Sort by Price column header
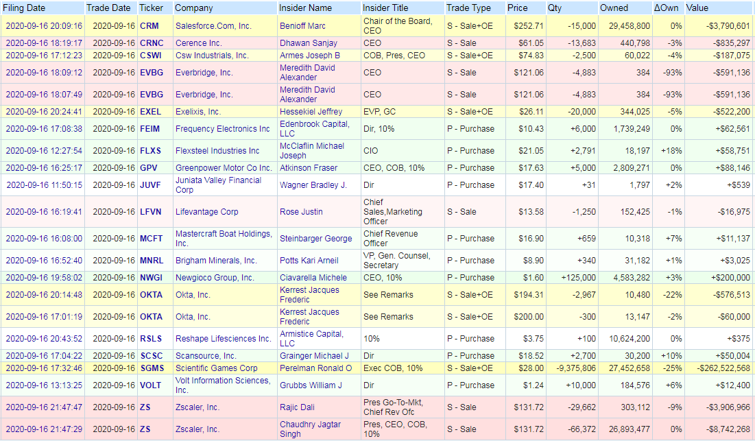The width and height of the screenshot is (755, 441). pyautogui.click(x=518, y=8)
